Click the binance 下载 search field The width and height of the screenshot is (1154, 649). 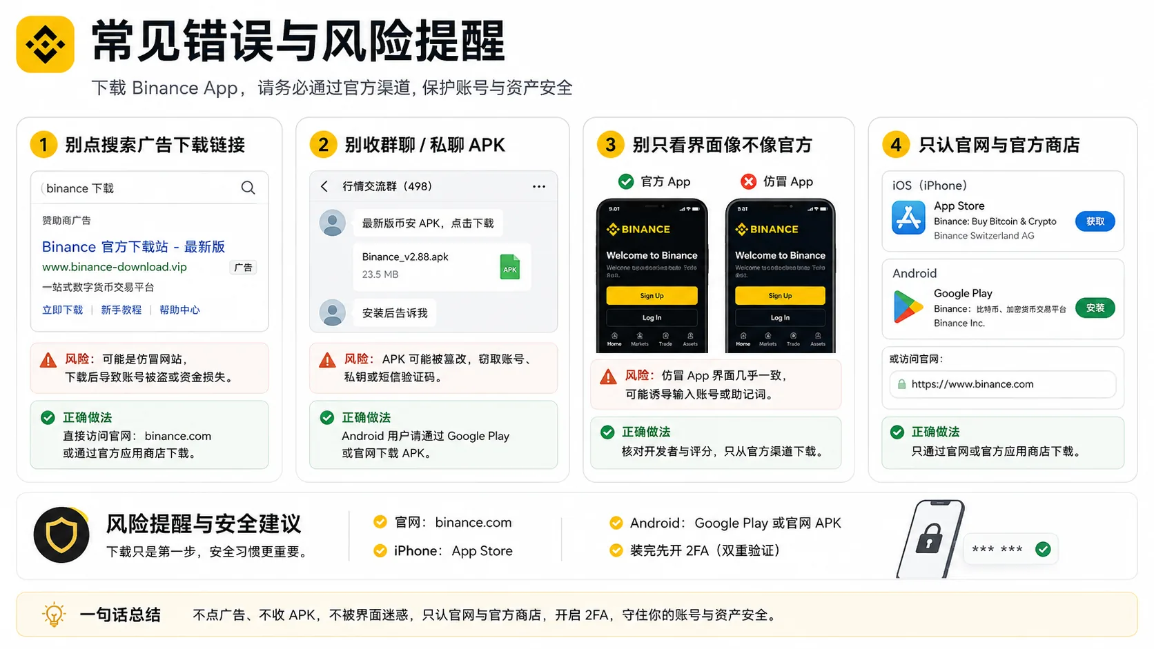tap(150, 188)
